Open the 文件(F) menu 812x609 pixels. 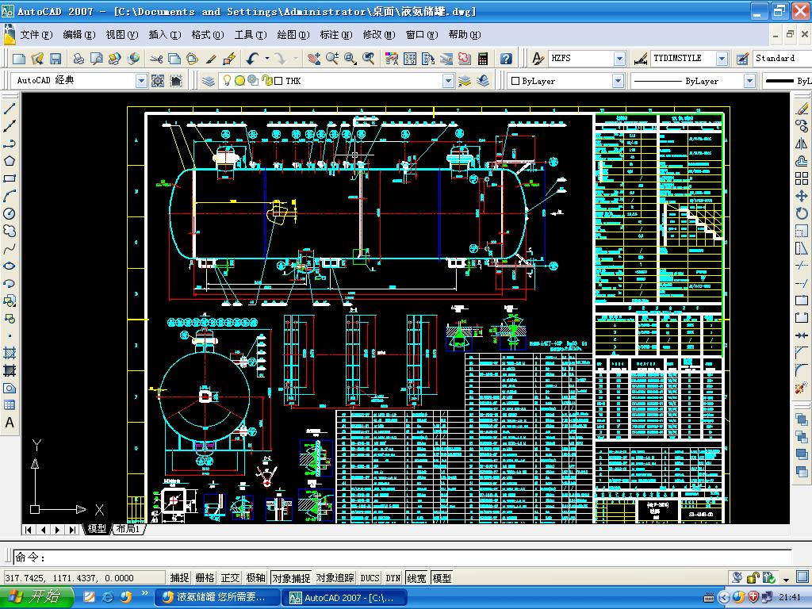(36, 35)
